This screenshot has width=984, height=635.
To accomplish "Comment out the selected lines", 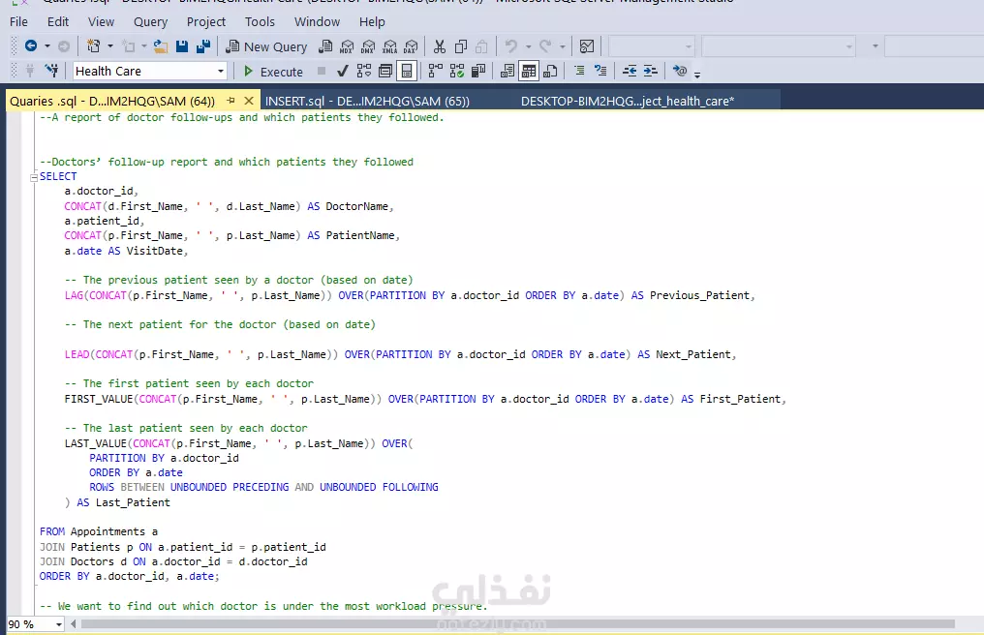I will [579, 71].
